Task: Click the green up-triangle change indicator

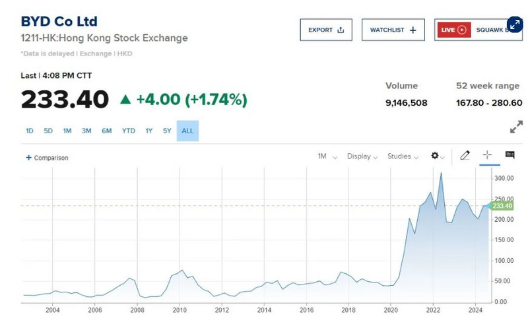Action: [x=125, y=100]
